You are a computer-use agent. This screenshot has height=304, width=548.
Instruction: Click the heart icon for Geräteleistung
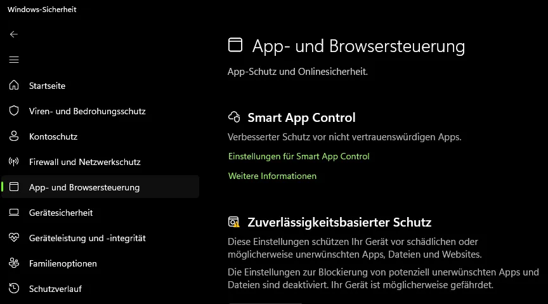tap(14, 238)
